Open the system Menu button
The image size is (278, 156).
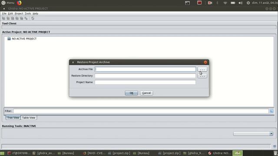coord(8,3)
